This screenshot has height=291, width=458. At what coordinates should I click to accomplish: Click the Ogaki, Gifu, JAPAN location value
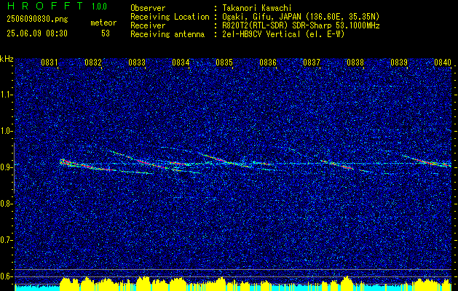[x=301, y=17]
